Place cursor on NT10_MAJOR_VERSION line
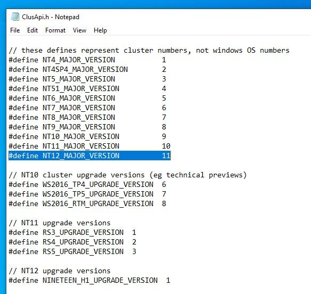 87,136
